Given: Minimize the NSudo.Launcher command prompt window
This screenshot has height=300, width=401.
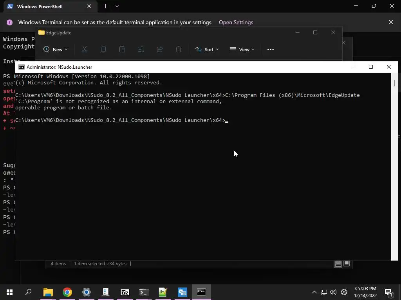Looking at the screenshot, I should [353, 67].
